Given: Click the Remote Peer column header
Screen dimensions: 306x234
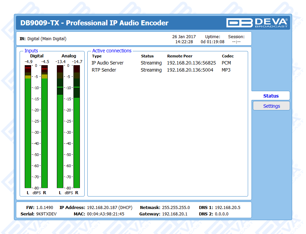Looking at the screenshot, I should [x=180, y=56].
